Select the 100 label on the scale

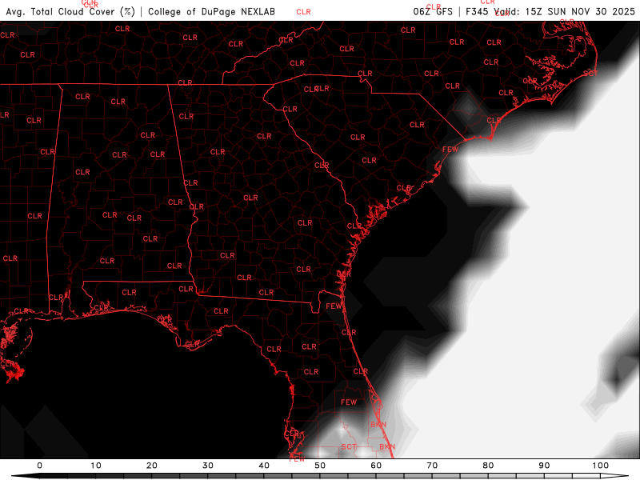(601, 466)
